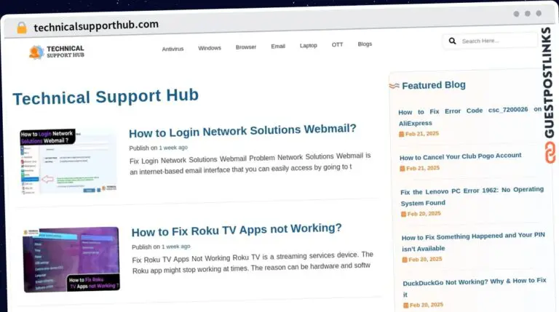
Task: Open How to Fix Roku TV Apps article
Action: coord(237,229)
